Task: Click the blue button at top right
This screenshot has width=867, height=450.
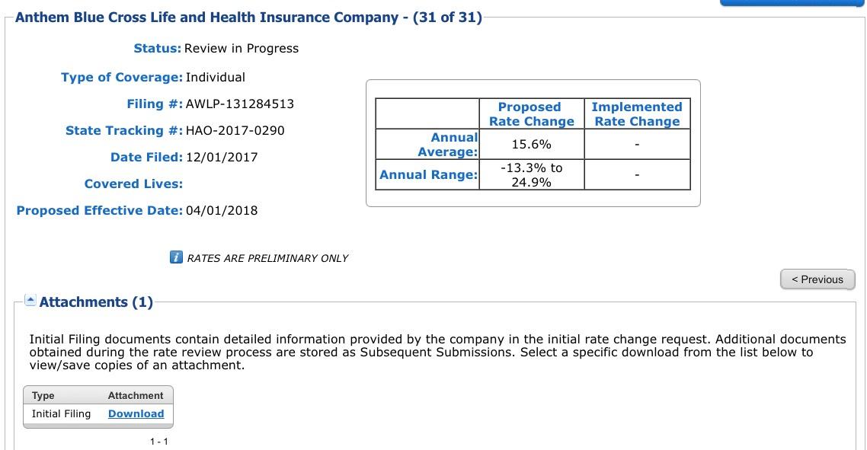Action: tap(792, 3)
